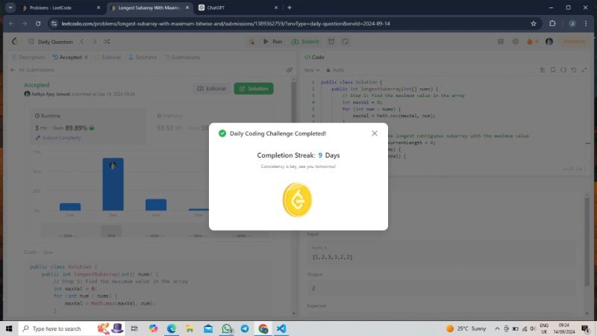Click the bookmark icon in editor toolbar
The width and height of the screenshot is (597, 336).
[x=553, y=69]
